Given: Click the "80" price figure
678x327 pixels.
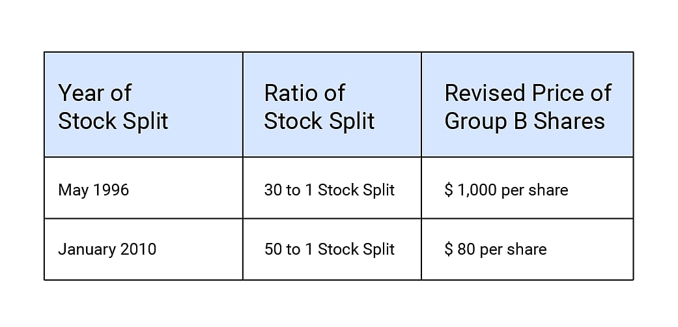Looking at the screenshot, I should pyautogui.click(x=466, y=249).
